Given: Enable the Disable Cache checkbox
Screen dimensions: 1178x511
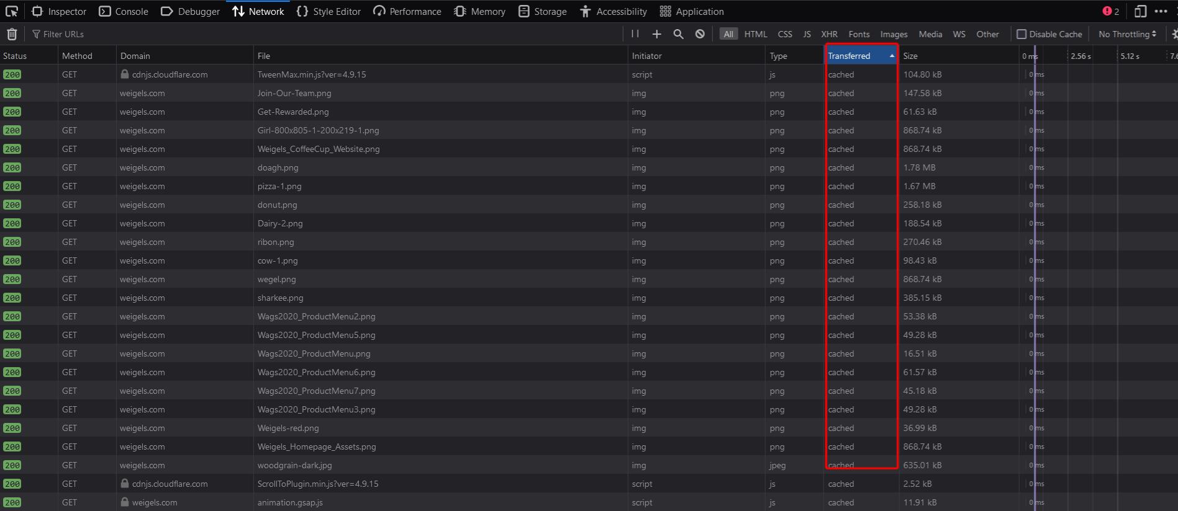Looking at the screenshot, I should [1022, 34].
